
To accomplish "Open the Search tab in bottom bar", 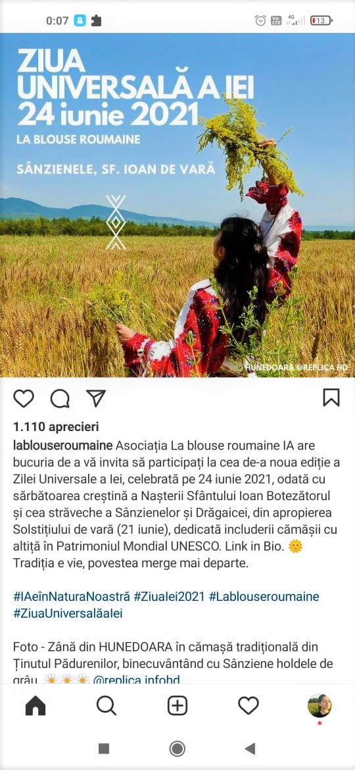I will 106,706.
